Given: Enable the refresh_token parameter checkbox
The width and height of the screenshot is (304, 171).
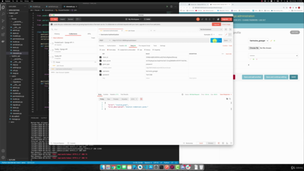Looking at the screenshot, I should [x=100, y=67].
